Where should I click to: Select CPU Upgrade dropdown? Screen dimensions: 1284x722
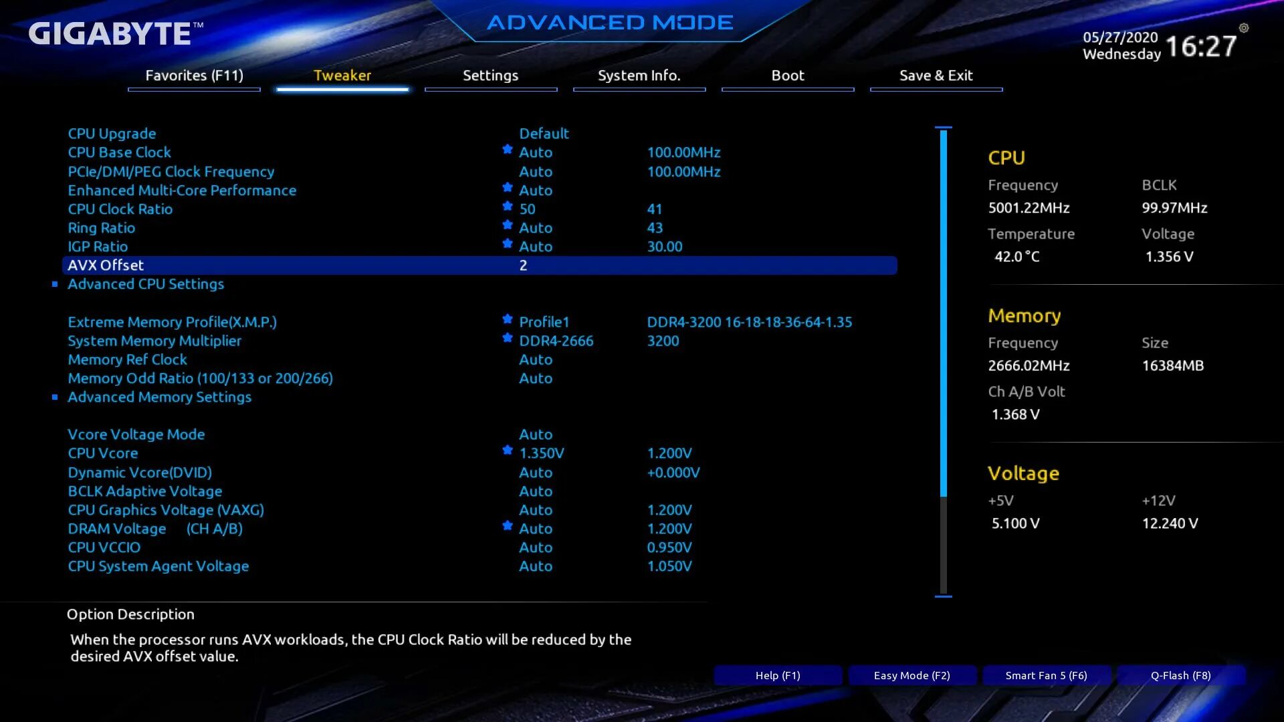[544, 133]
